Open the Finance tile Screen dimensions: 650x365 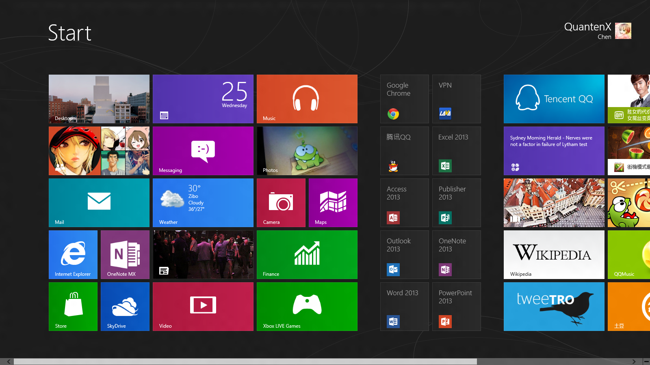point(307,255)
